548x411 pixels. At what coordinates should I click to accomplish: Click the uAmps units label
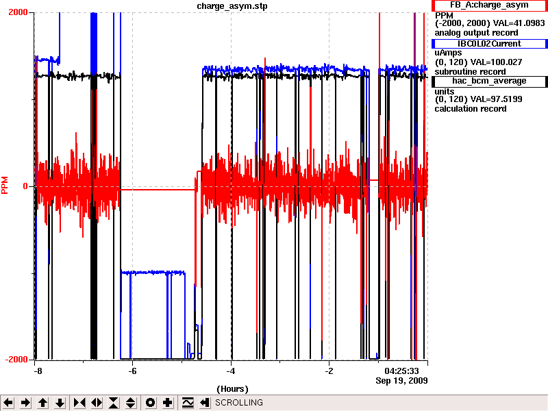pyautogui.click(x=448, y=53)
